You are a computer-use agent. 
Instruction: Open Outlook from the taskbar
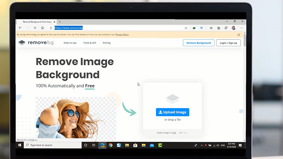point(119,145)
